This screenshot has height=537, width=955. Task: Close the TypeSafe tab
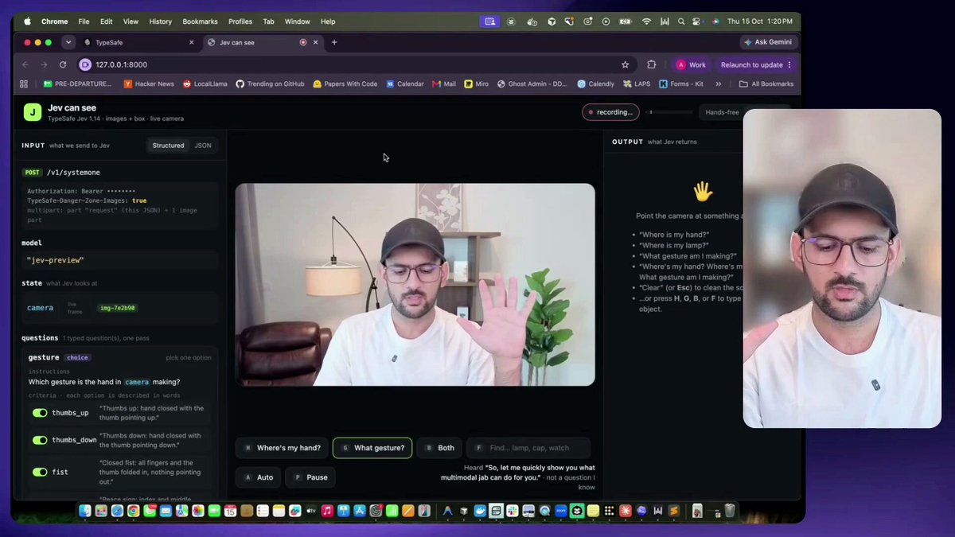click(192, 42)
